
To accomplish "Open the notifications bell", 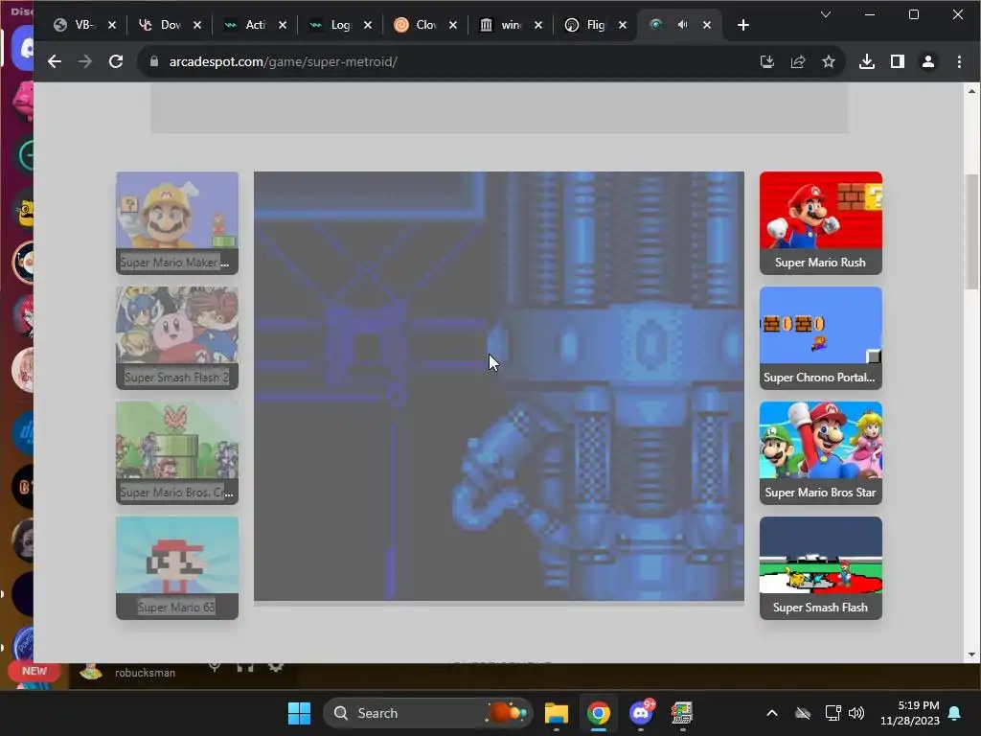I will click(955, 713).
